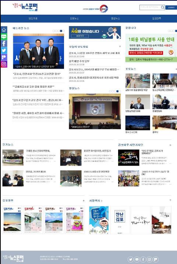The height and width of the screenshot is (264, 177).
Task: Click footer Instagram circle icon
Action: pos(149,259)
